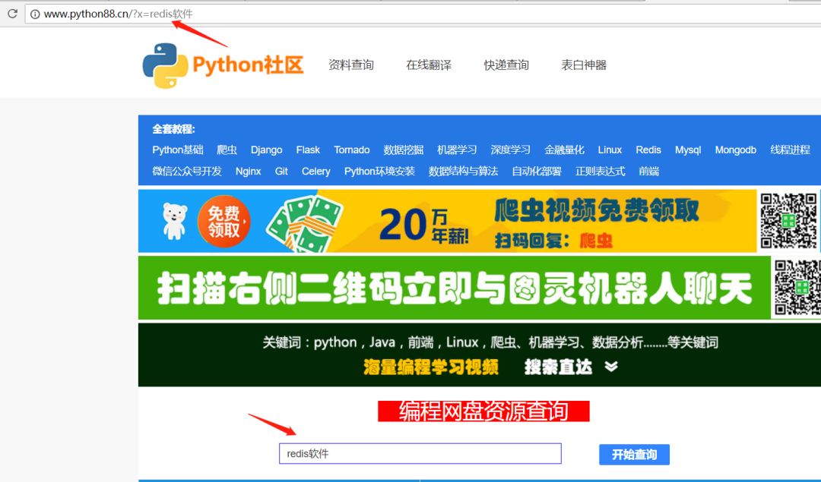Click the QR code beside the yellow banner
This screenshot has width=821, height=482.
click(788, 221)
